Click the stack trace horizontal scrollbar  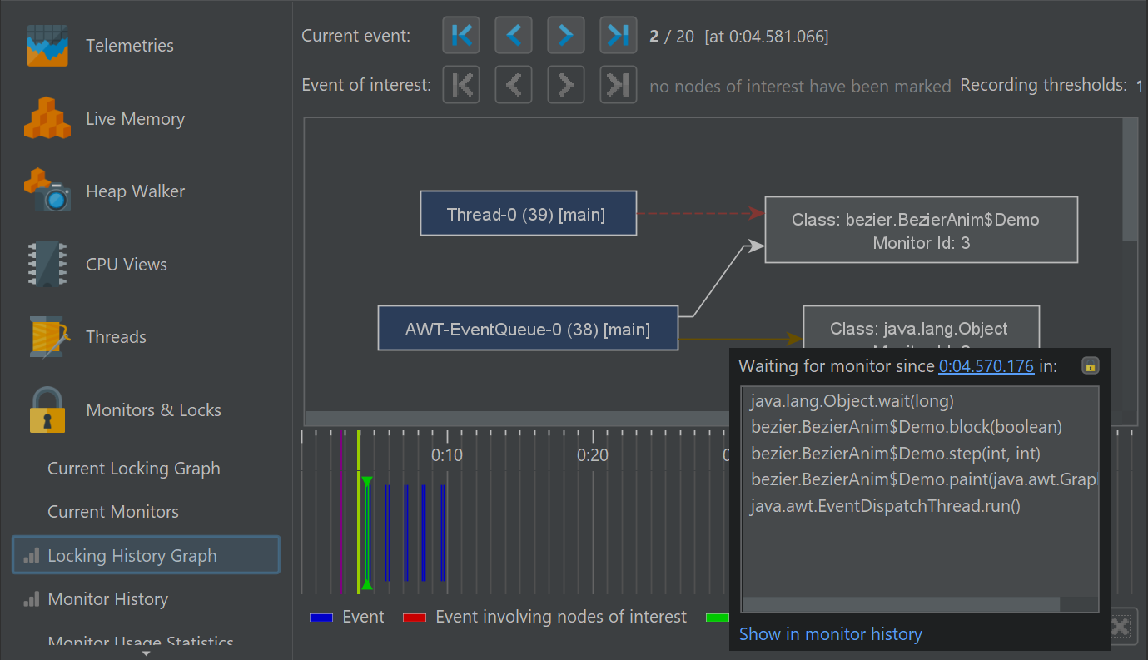pos(901,603)
